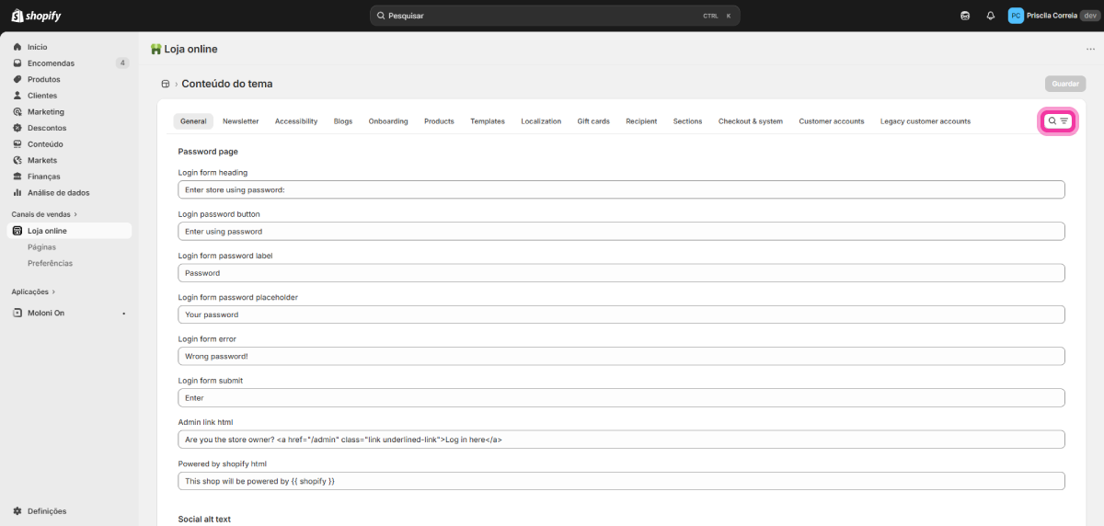This screenshot has width=1104, height=526.
Task: Click the Produtos tag icon
Action: pos(17,79)
